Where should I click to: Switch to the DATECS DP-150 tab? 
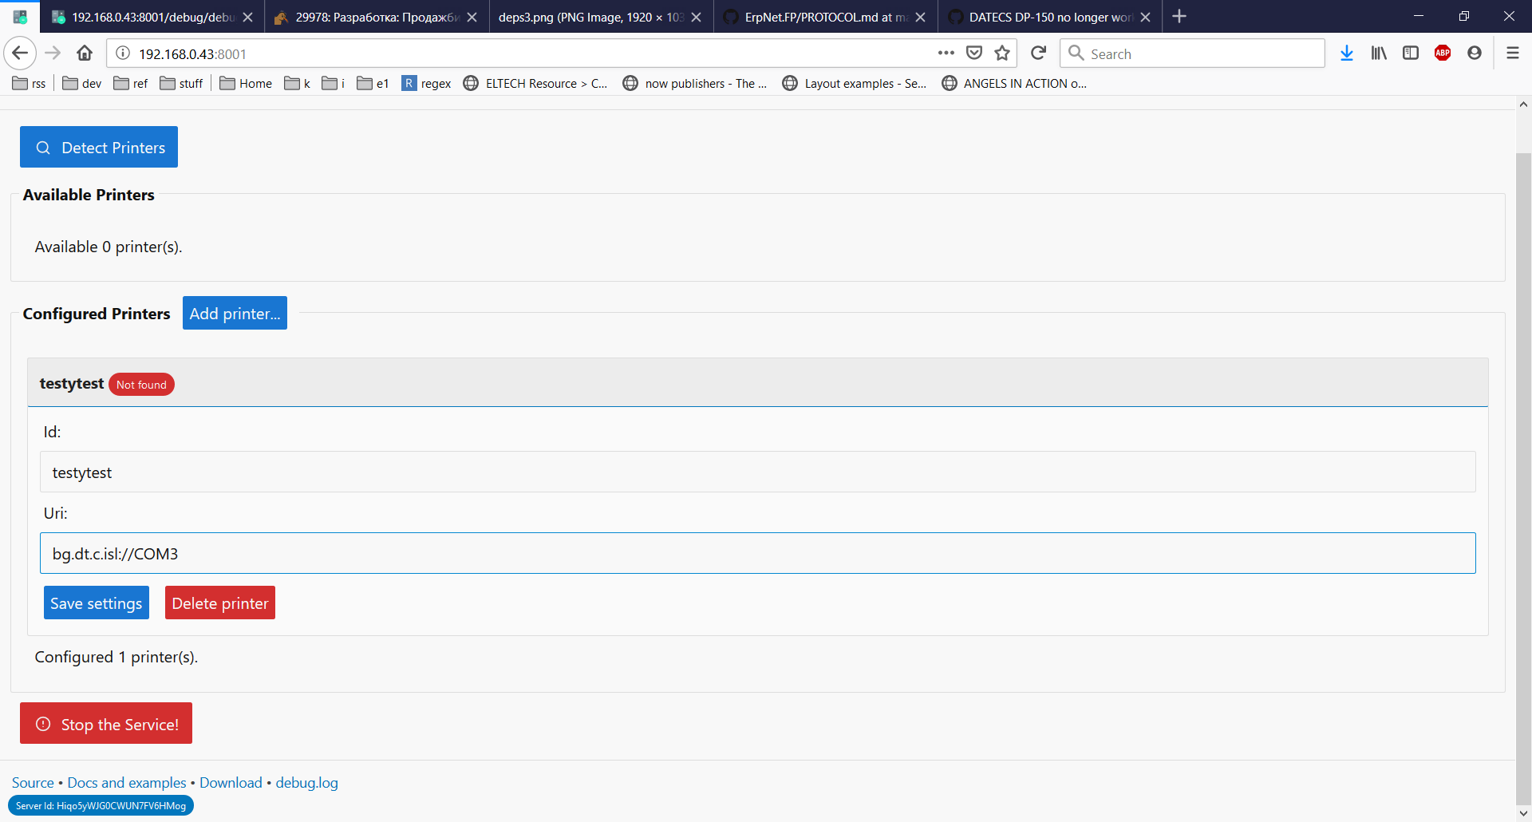[1037, 16]
